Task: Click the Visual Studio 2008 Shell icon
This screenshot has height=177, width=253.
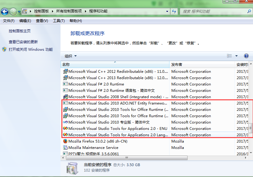Action: pos(65,97)
